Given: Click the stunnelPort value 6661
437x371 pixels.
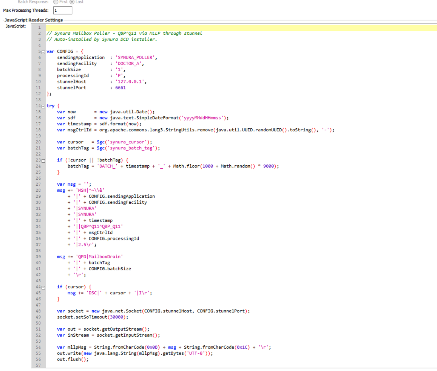Looking at the screenshot, I should coord(120,88).
